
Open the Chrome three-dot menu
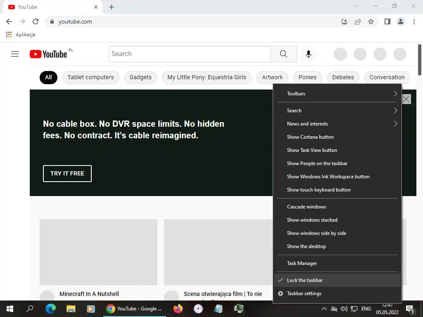click(414, 21)
